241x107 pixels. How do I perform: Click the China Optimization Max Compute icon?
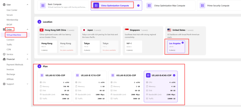point(149,6)
